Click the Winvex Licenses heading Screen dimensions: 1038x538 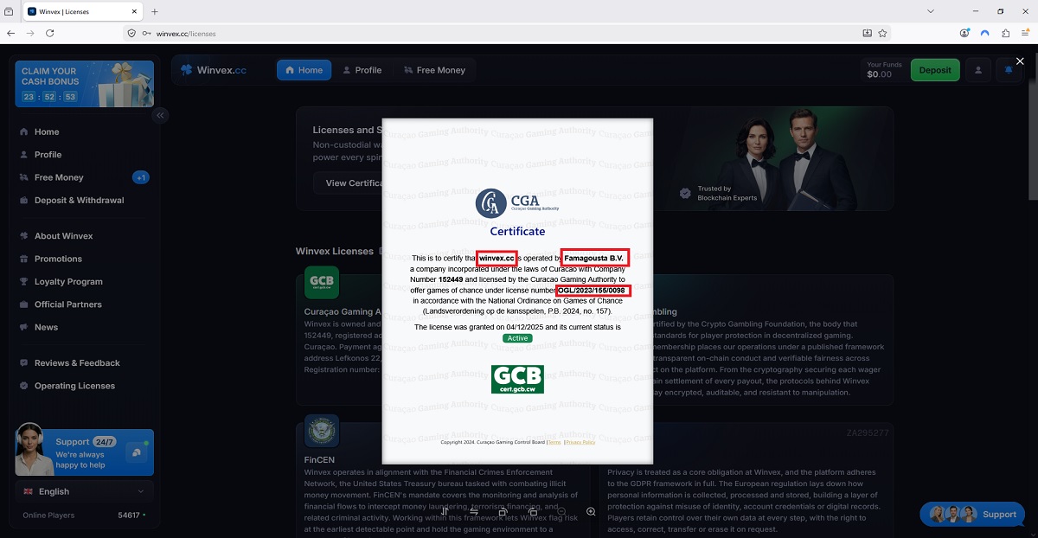[x=335, y=252]
